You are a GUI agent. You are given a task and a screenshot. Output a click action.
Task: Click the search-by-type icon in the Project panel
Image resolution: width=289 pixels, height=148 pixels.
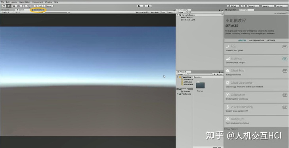coord(214,75)
